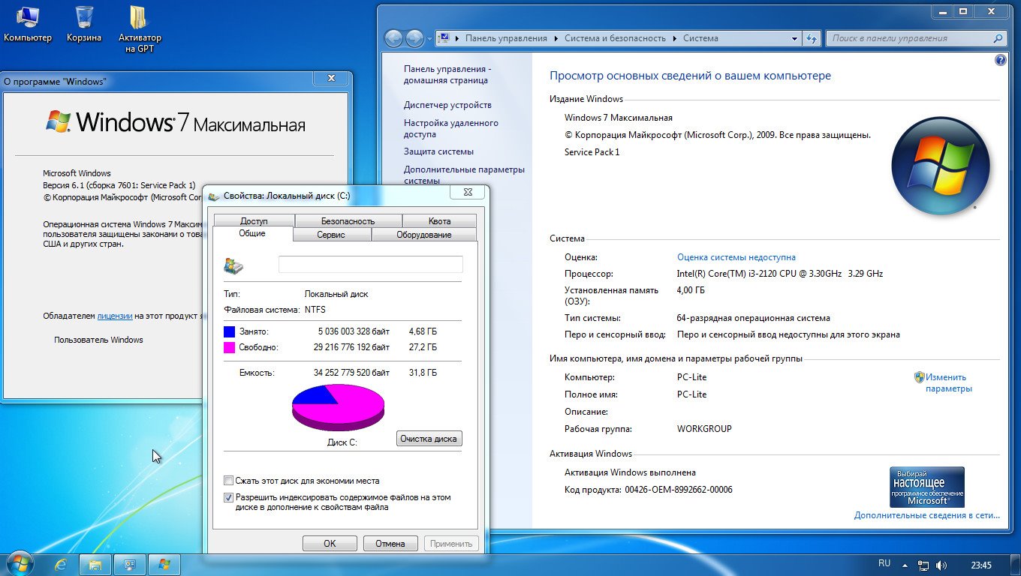Click the WORKGROUP value

point(704,429)
